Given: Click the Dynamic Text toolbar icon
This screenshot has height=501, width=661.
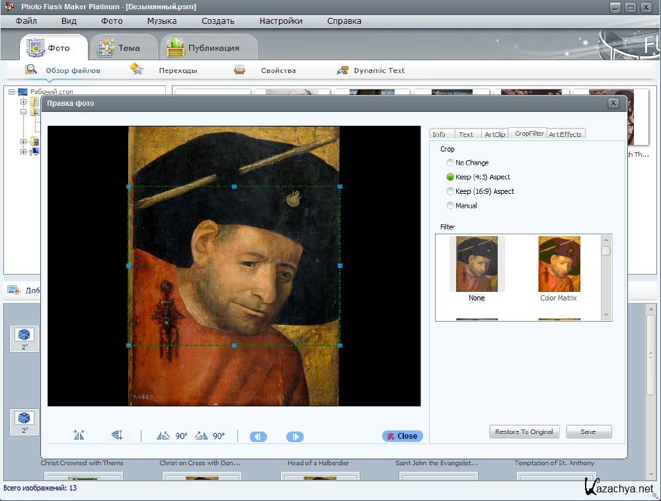Looking at the screenshot, I should (x=342, y=70).
